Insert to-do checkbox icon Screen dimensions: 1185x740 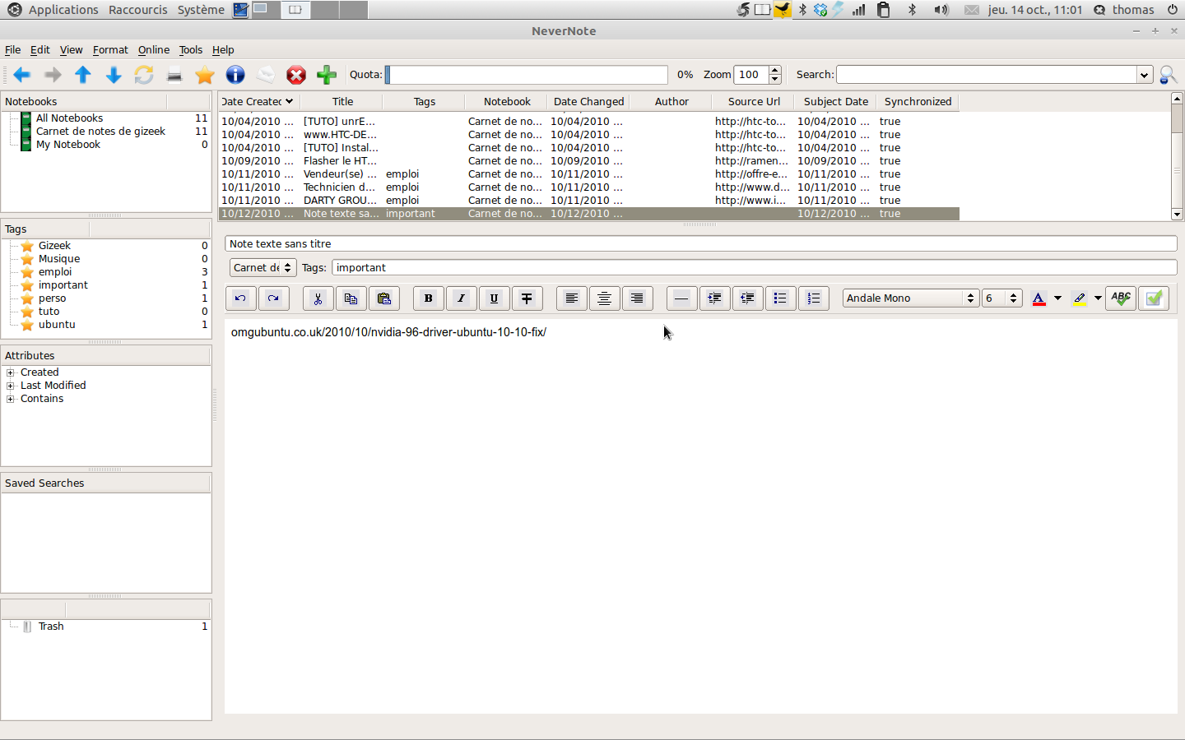[x=1154, y=298]
